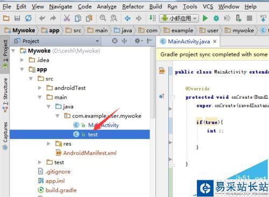This screenshot has height=197, width=269.
Task: Click the green Debug bug icon
Action: [x=216, y=18]
